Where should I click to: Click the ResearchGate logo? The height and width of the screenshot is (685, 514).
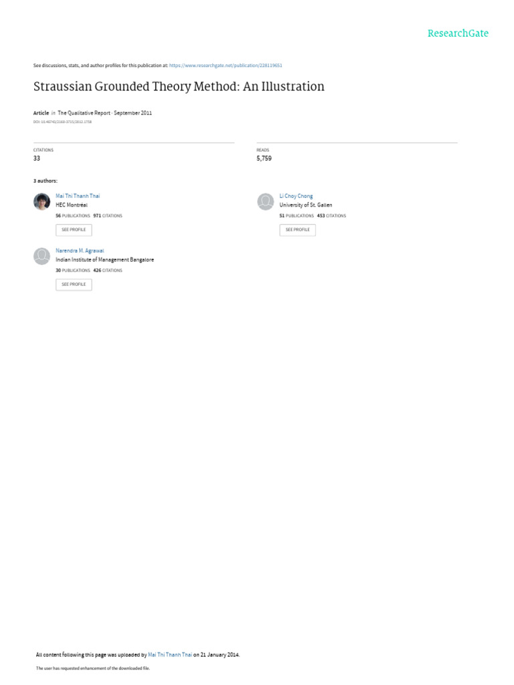pos(458,33)
